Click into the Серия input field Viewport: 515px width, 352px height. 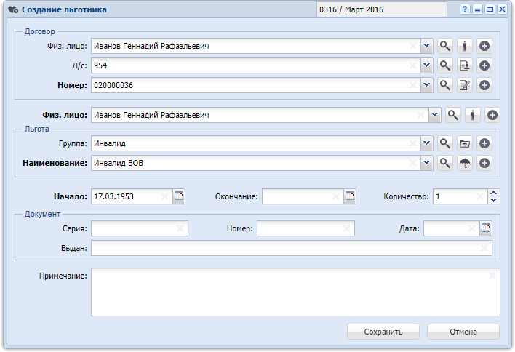[140, 228]
